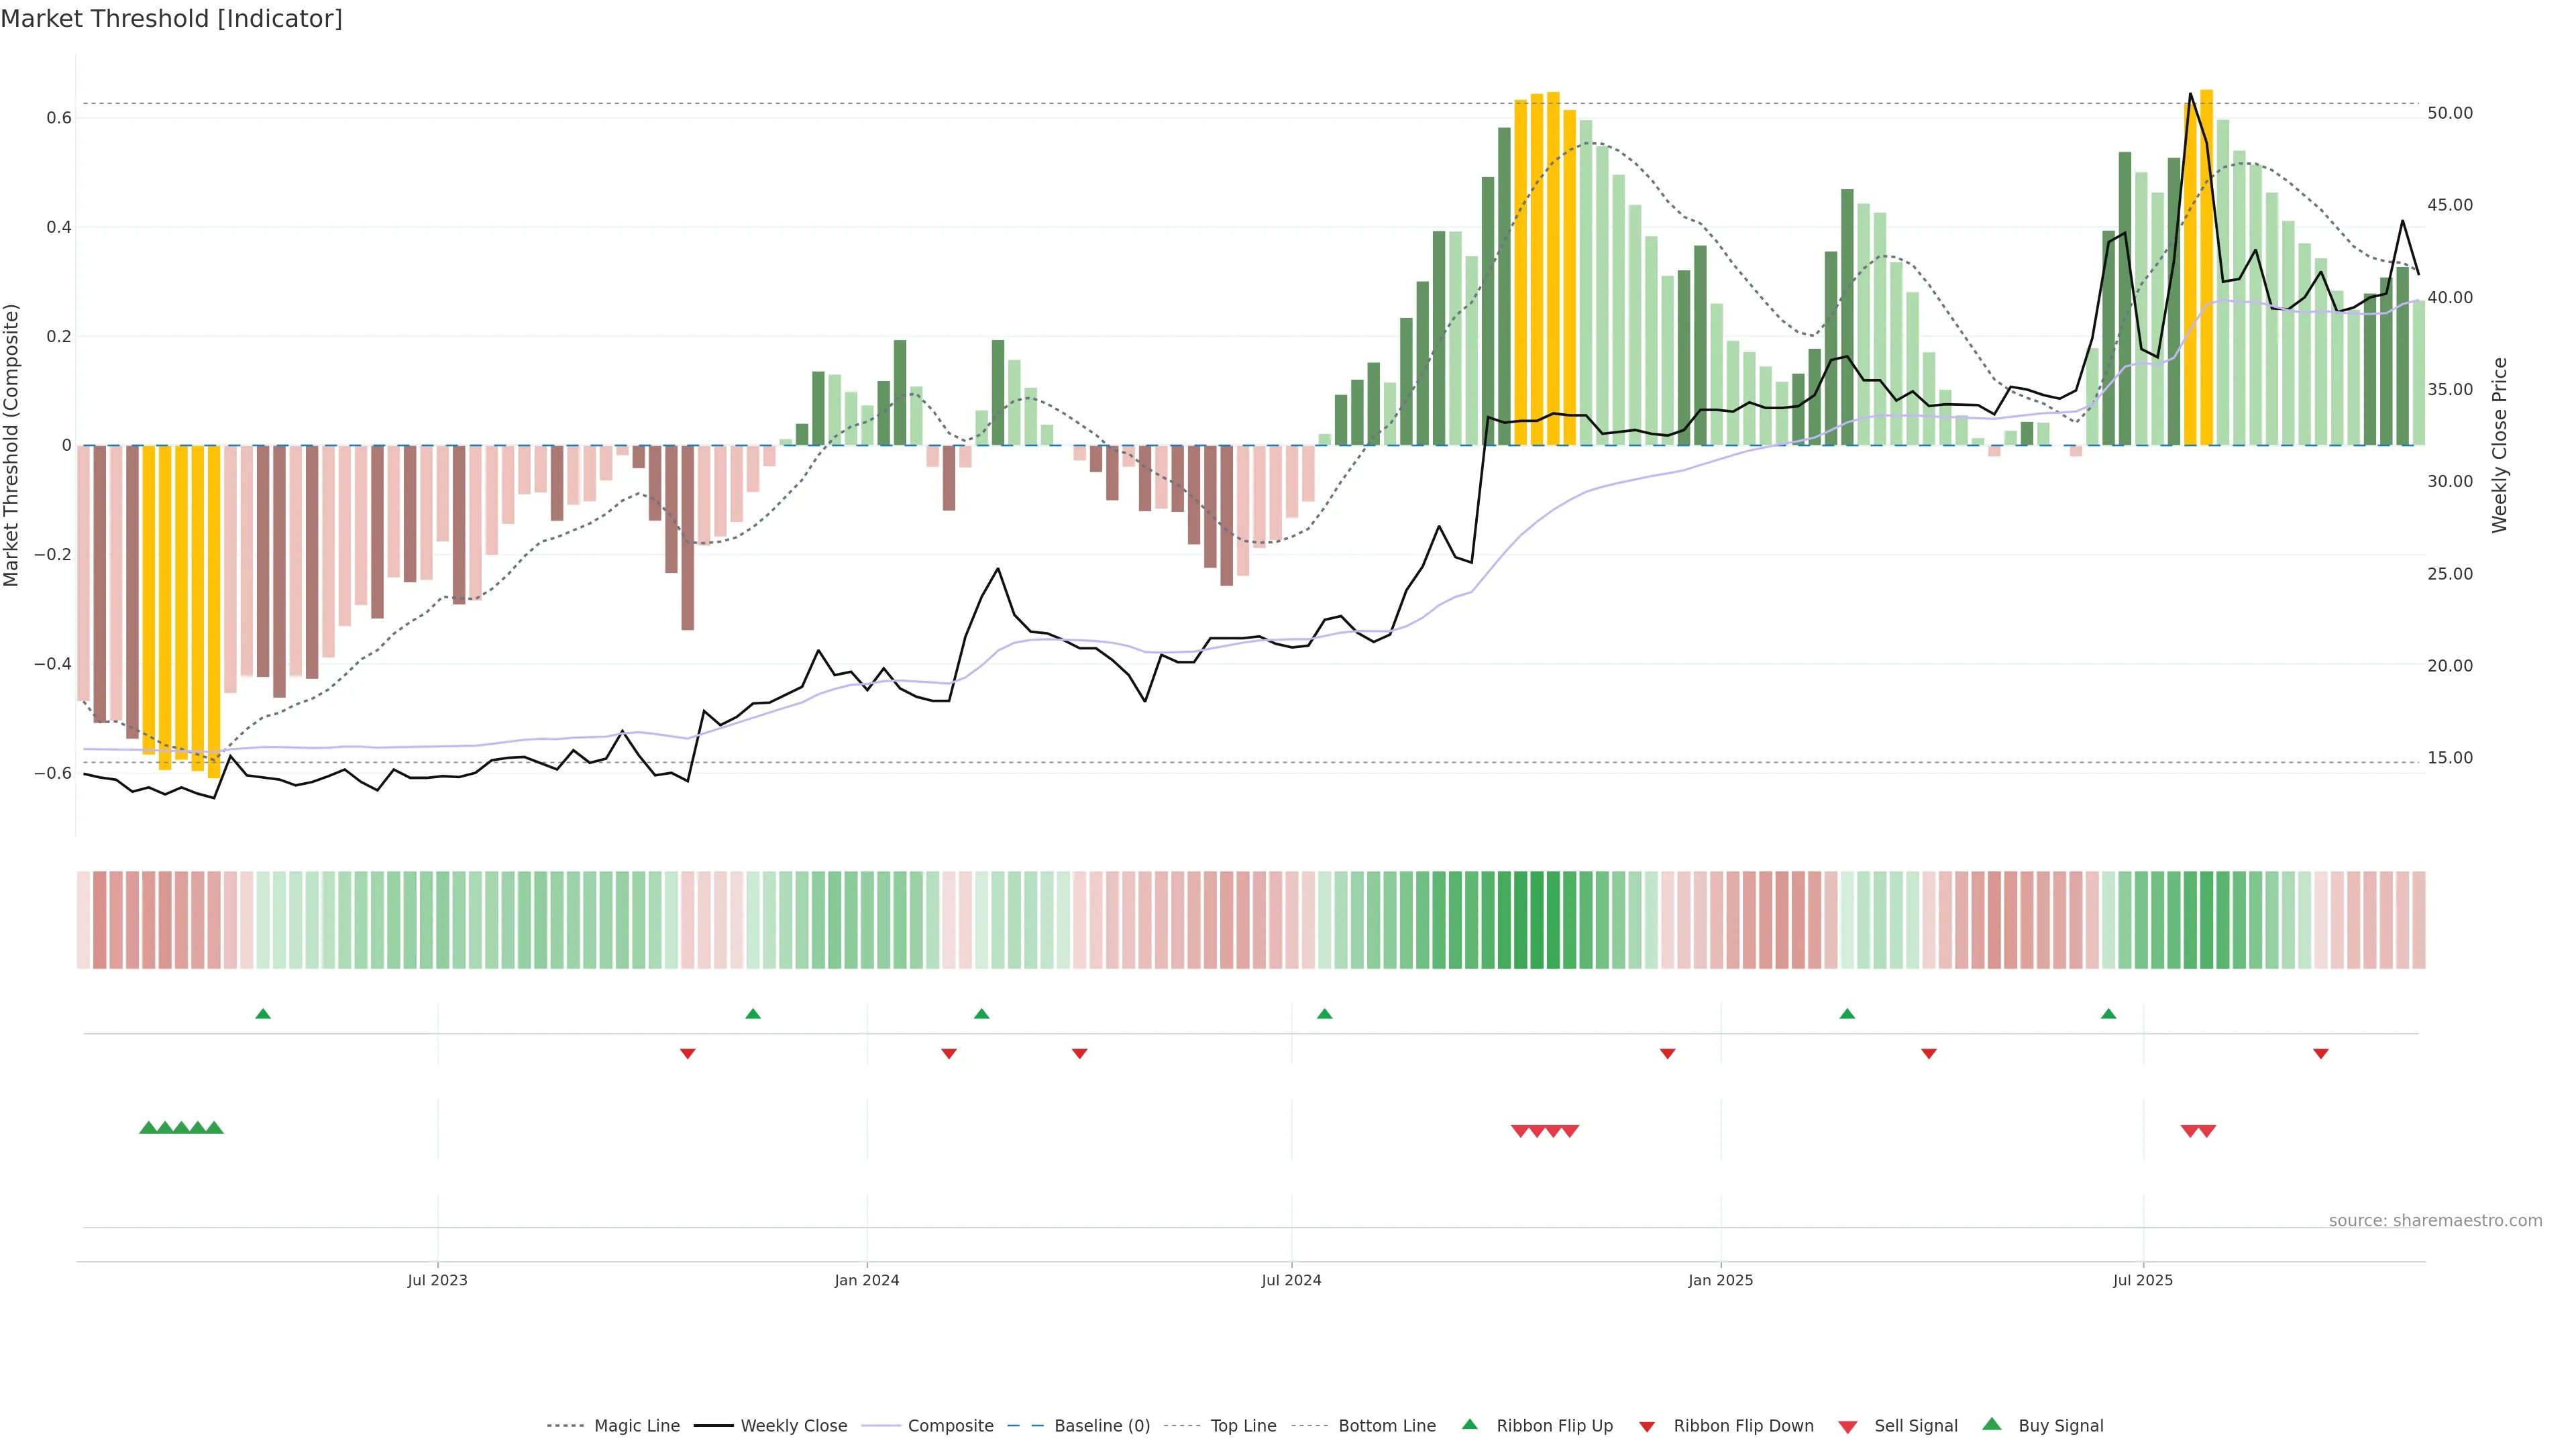Click the Jan 2024 x-axis label
This screenshot has width=2576, height=1449.
[x=866, y=1280]
